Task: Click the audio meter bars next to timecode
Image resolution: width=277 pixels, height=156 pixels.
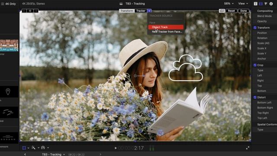Action: pos(152,148)
